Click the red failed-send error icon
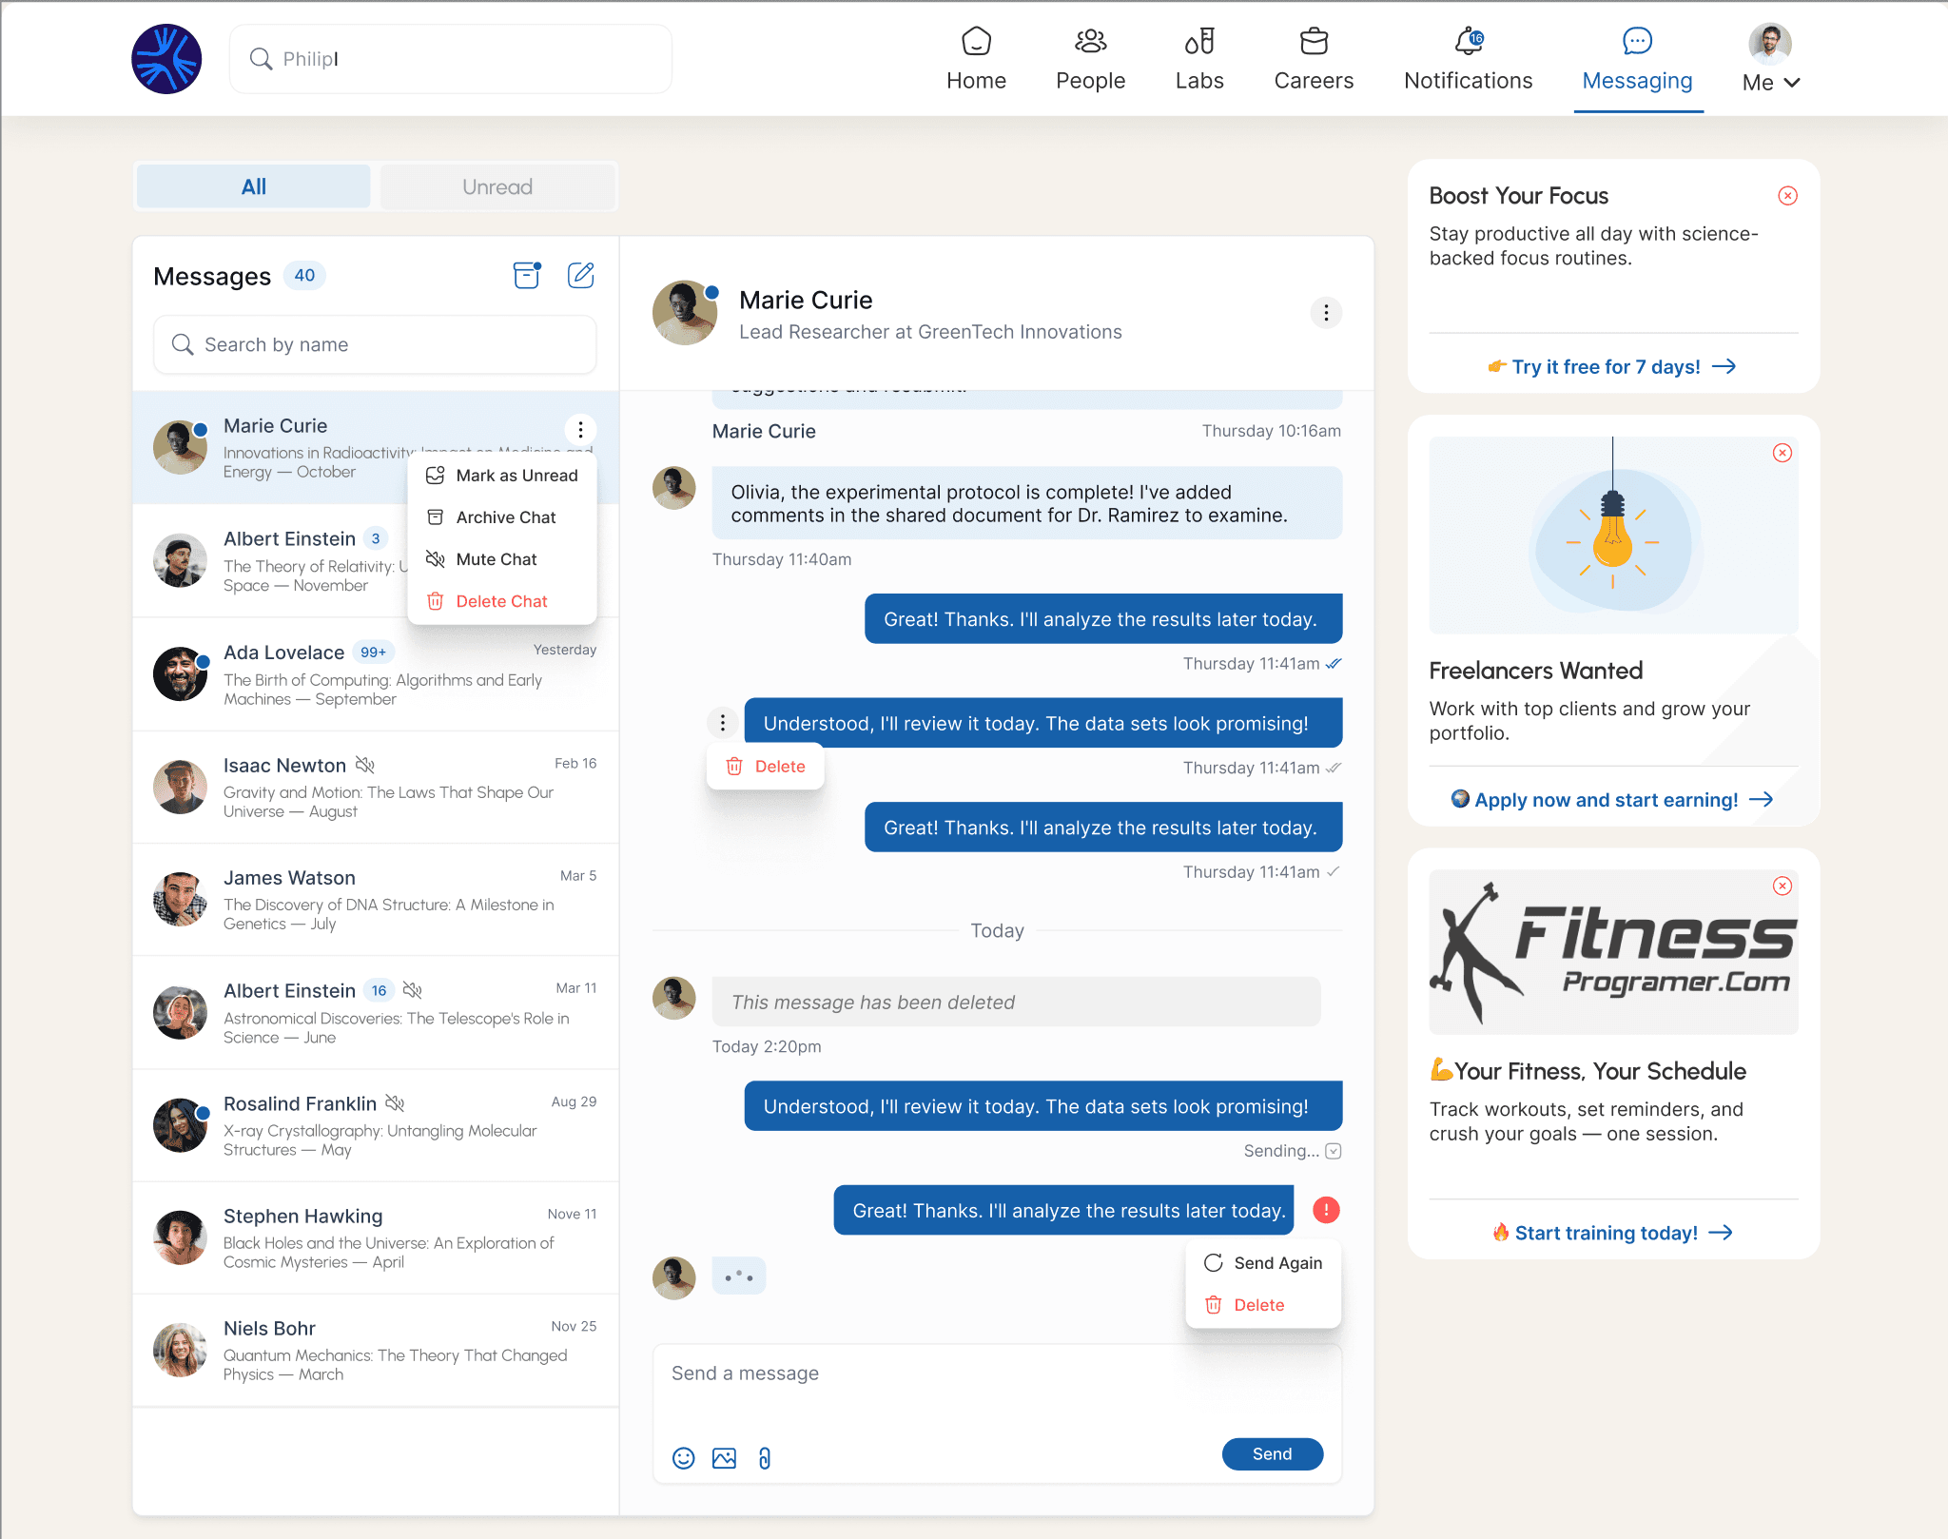The height and width of the screenshot is (1539, 1948). pos(1326,1210)
